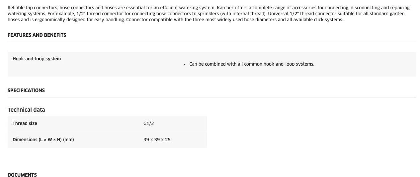Click the word Kärcher in the description

pyautogui.click(x=225, y=8)
